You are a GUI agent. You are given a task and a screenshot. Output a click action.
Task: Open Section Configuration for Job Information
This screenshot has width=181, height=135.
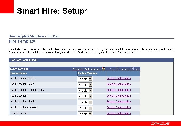click(119, 113)
